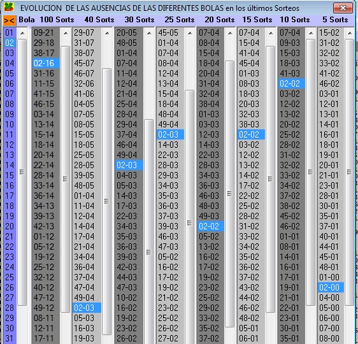Select ball 01 in the Bola list
Viewport: 358px width, 344px height.
coord(10,32)
